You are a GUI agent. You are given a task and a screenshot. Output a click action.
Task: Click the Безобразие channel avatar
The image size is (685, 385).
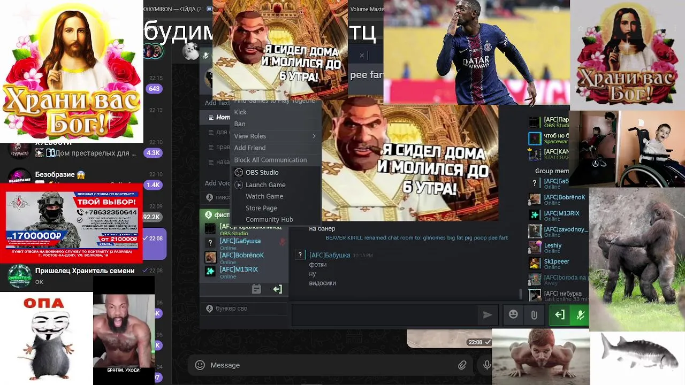(x=19, y=176)
